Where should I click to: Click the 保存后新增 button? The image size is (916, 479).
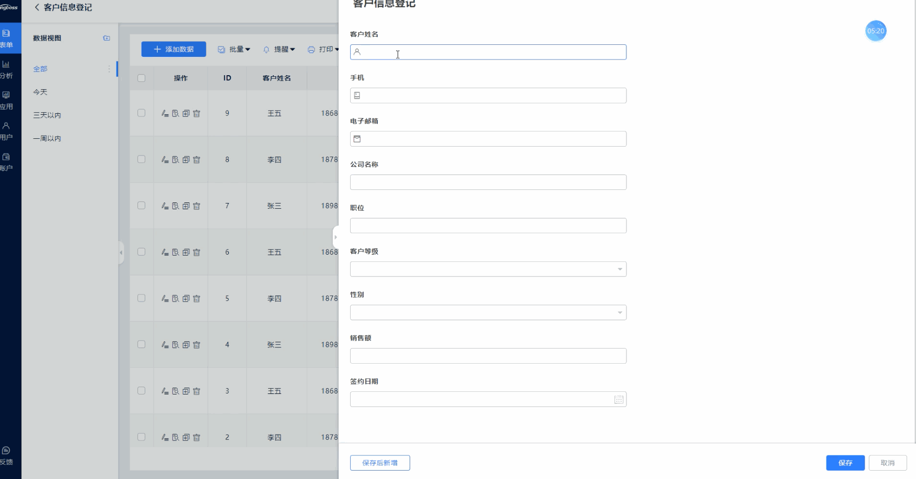380,463
